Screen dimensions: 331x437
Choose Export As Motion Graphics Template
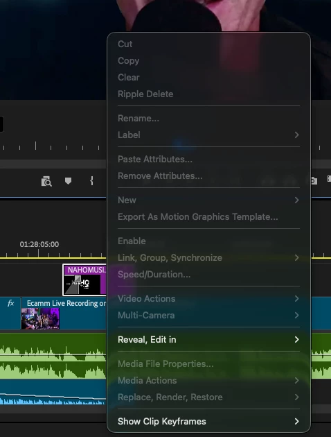198,216
